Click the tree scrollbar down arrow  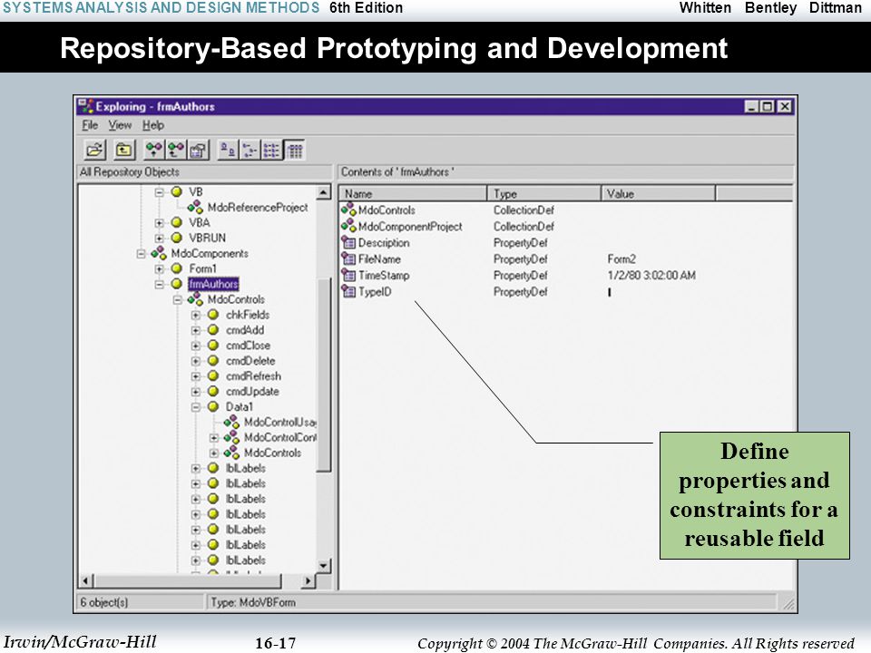coord(324,566)
